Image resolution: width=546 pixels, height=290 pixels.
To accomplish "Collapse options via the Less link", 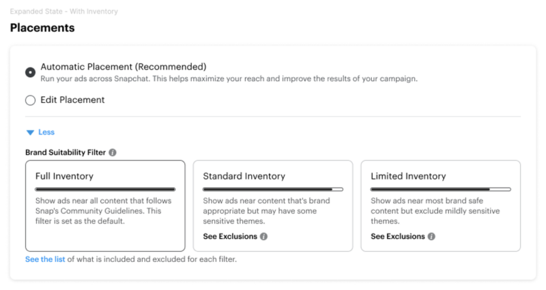I will click(46, 132).
